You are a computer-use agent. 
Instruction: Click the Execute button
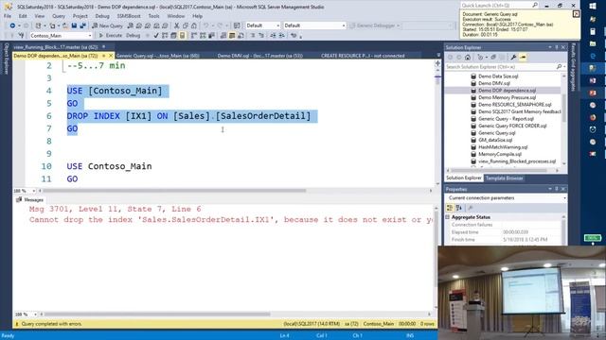tap(111, 36)
